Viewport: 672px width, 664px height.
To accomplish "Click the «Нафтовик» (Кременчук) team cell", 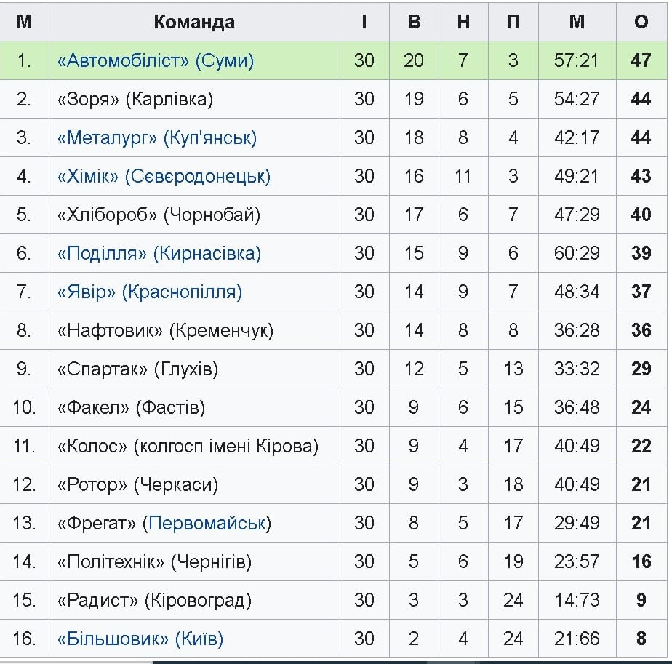I will click(x=165, y=330).
